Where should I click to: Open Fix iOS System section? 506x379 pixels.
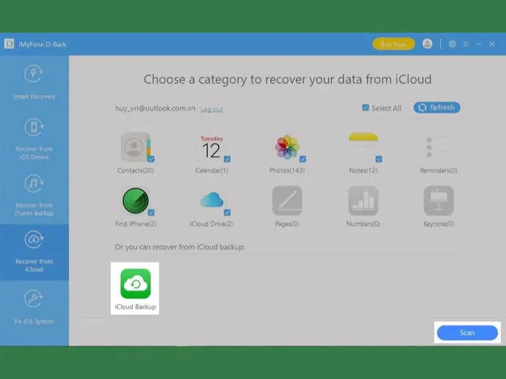click(x=34, y=306)
